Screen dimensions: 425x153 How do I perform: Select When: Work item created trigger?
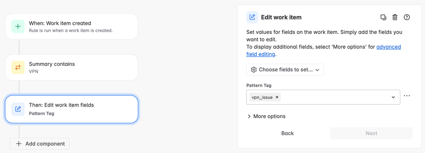point(71,26)
